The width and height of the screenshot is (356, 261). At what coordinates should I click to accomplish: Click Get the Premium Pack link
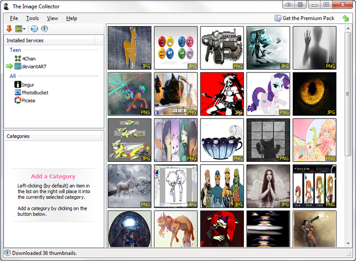coord(308,18)
